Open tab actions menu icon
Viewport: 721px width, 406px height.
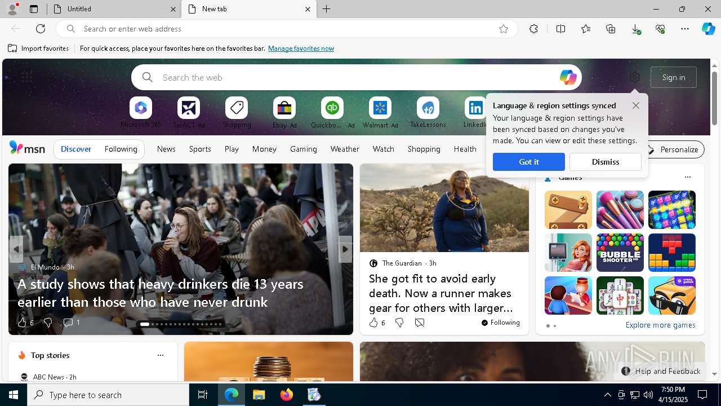(34, 9)
